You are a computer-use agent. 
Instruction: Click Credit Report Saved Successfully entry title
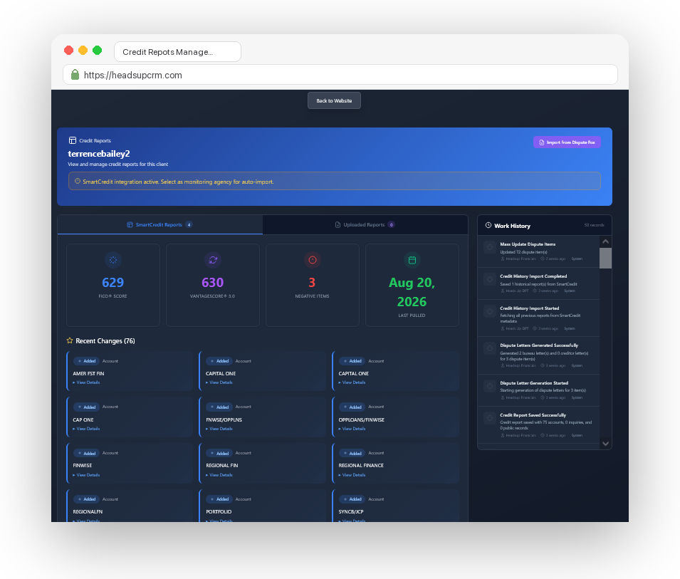(x=533, y=415)
